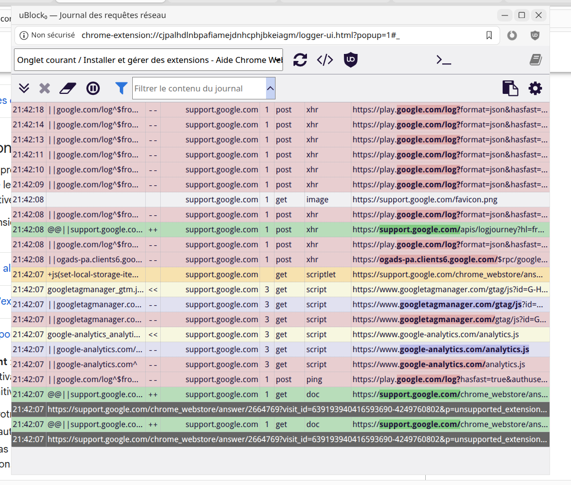Click the google-analytics_analyti... redirect filter cell

coord(96,335)
